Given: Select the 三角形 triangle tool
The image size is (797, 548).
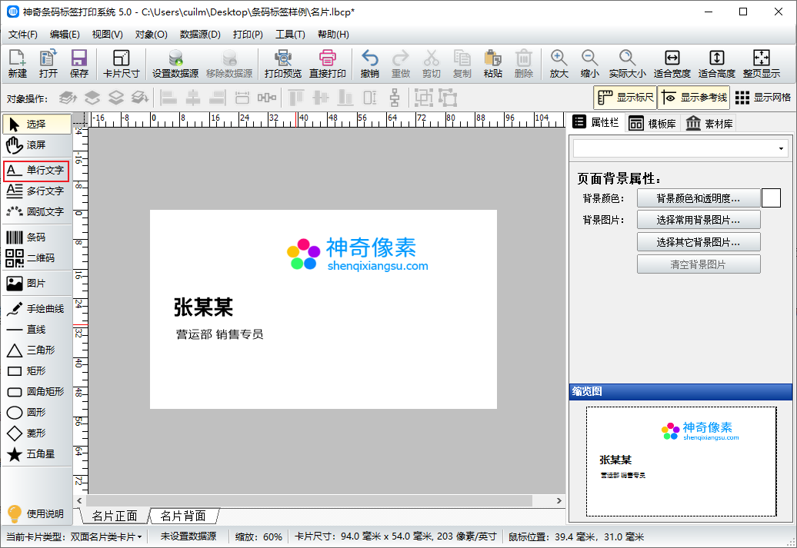Looking at the screenshot, I should point(35,350).
